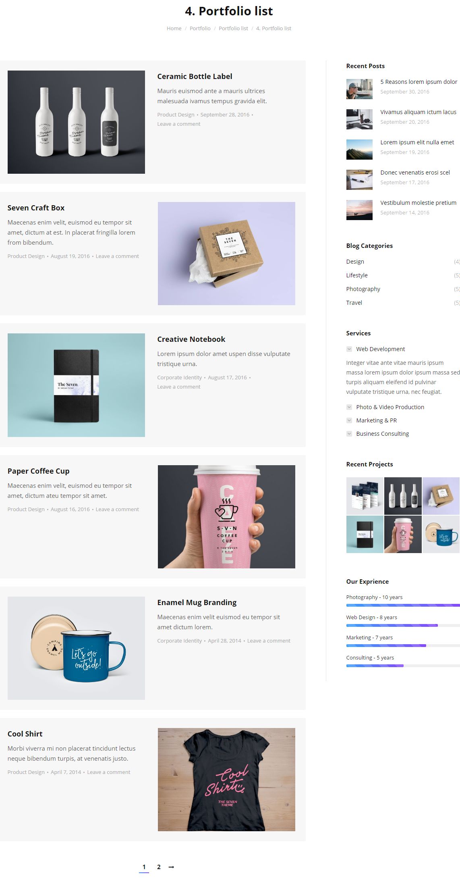Go to Home via the breadcrumb

174,28
